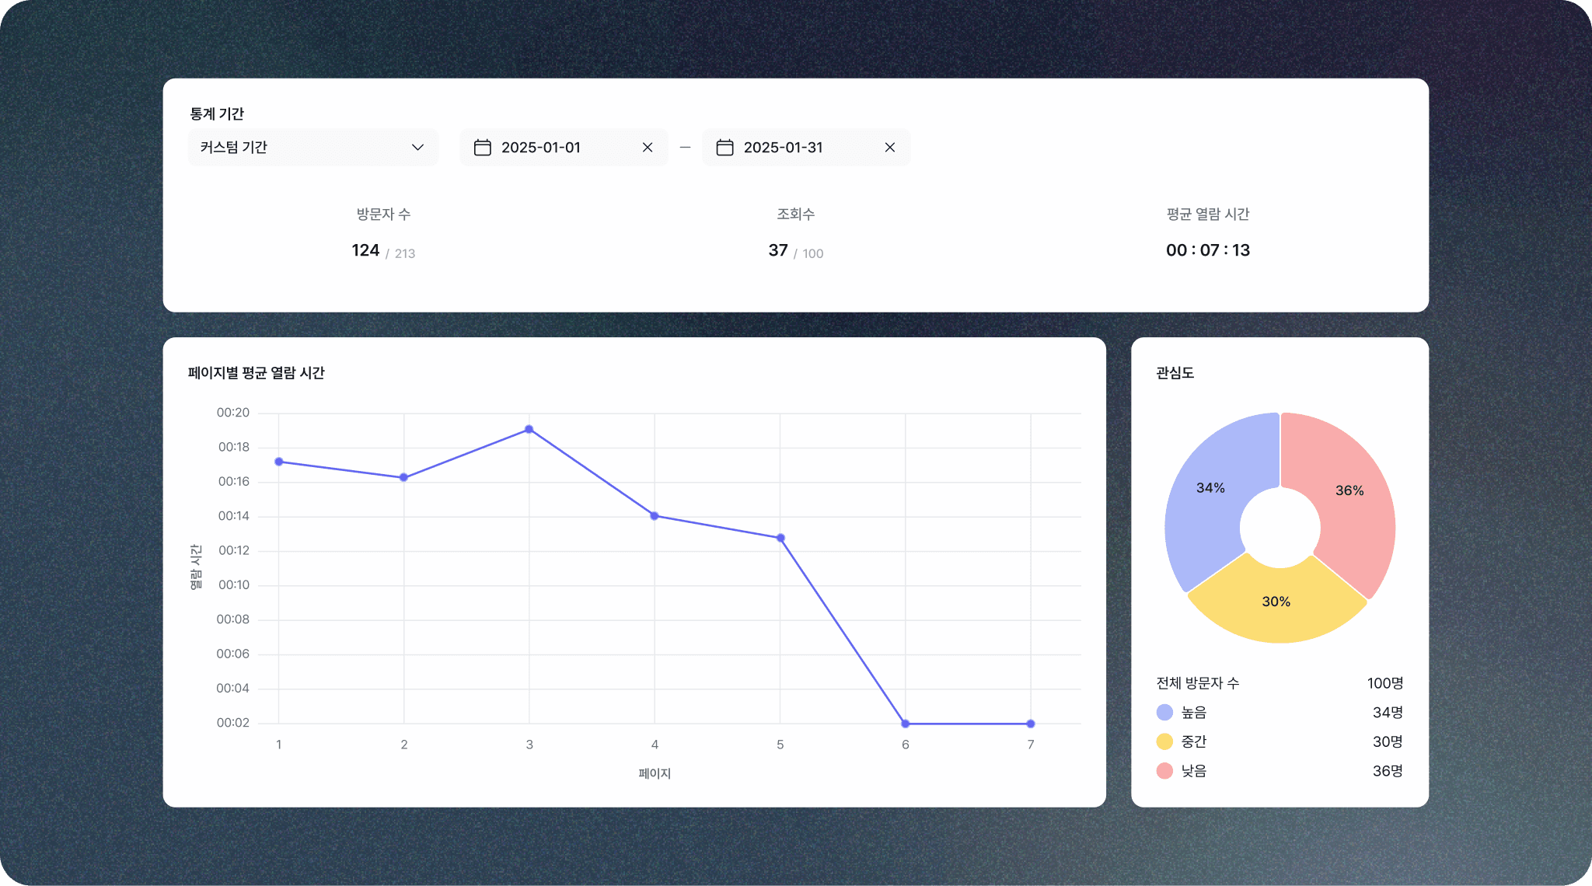The height and width of the screenshot is (886, 1592).
Task: Click the 36명 count value
Action: coord(1388,771)
